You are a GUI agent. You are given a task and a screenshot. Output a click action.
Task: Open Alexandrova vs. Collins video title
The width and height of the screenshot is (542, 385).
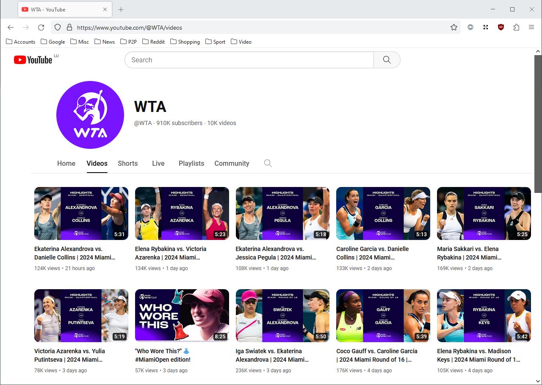75,253
